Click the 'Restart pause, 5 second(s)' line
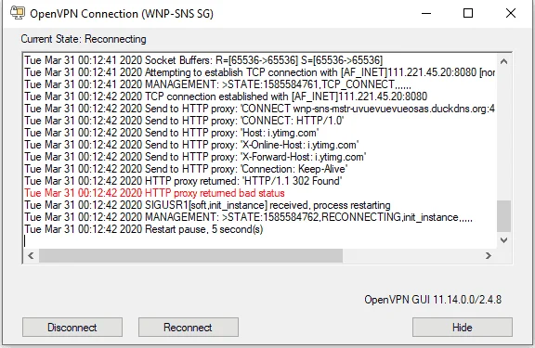Image resolution: width=535 pixels, height=348 pixels. point(144,229)
